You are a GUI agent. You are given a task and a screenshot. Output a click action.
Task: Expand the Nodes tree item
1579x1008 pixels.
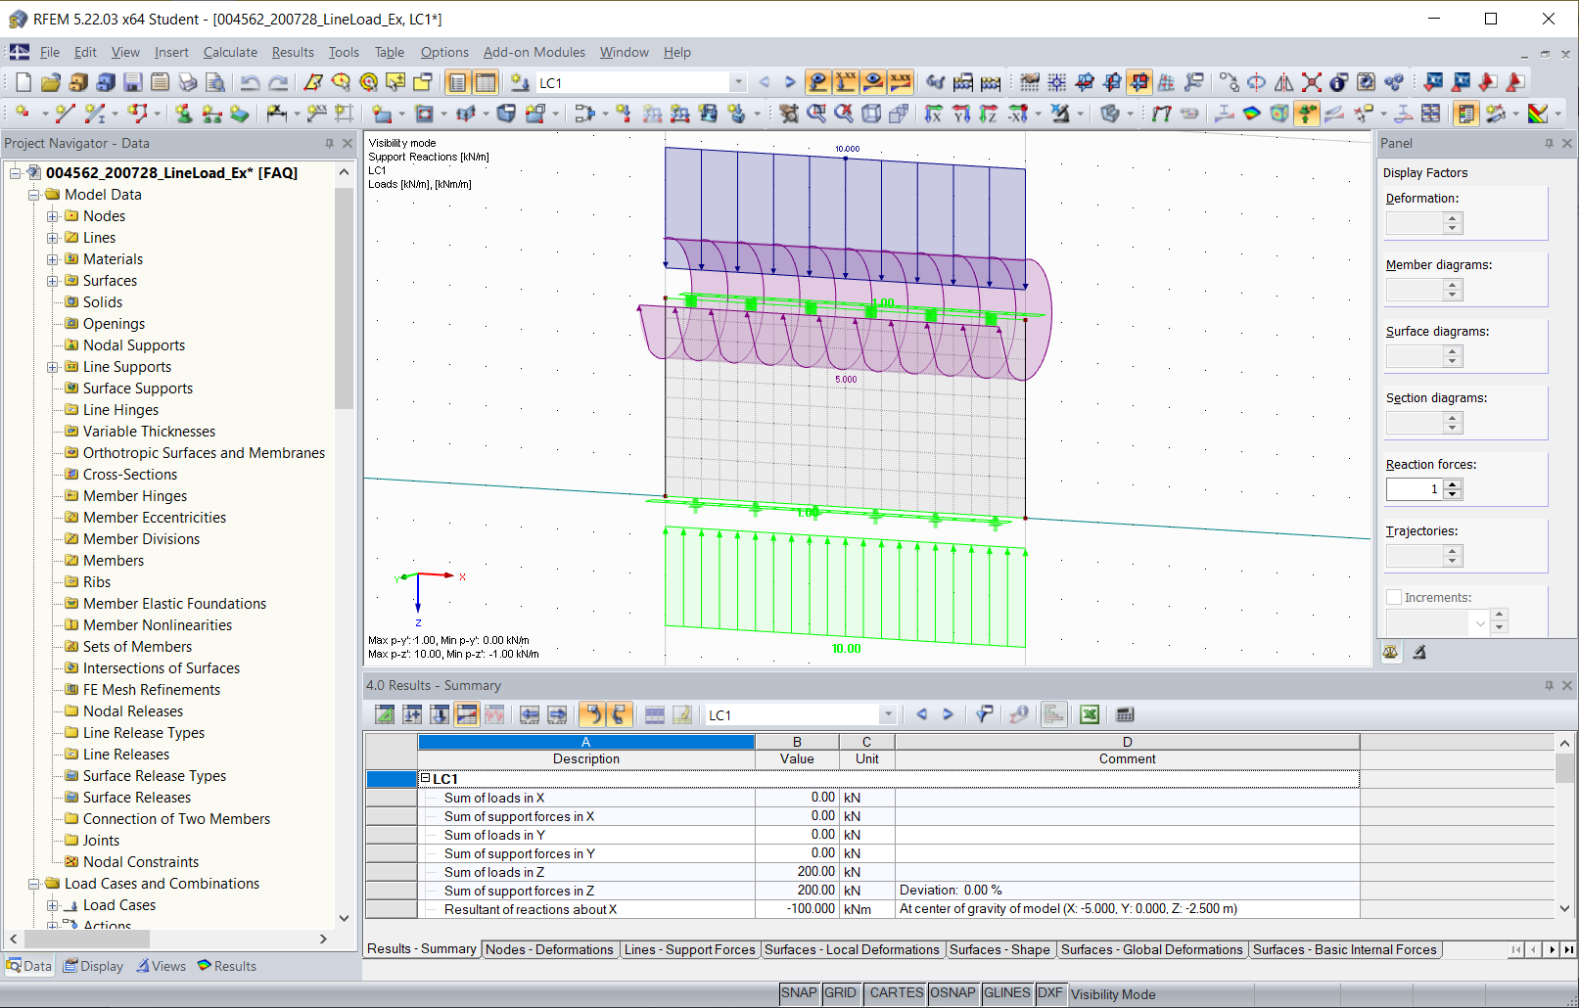(x=53, y=216)
